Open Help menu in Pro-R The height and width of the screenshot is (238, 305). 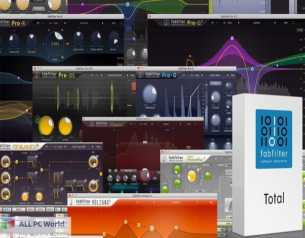[x=114, y=23]
